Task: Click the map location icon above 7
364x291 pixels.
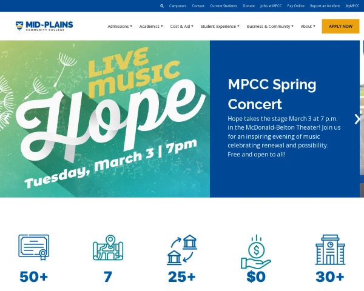Action: pyautogui.click(x=107, y=248)
